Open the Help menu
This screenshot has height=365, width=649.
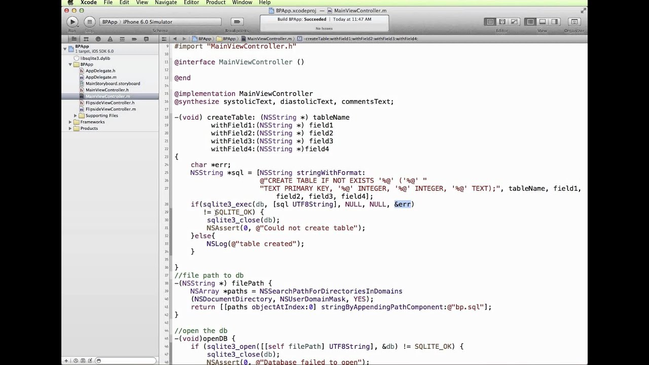click(x=265, y=3)
